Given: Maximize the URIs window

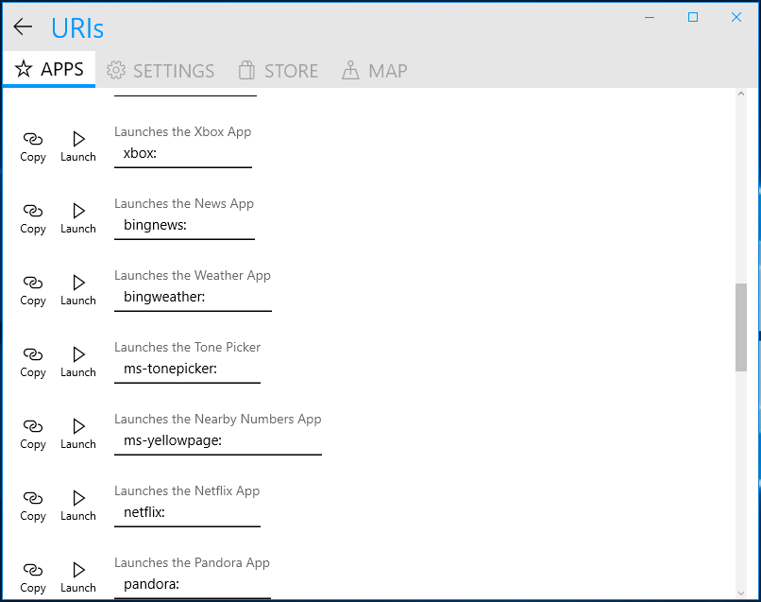Looking at the screenshot, I should [693, 18].
